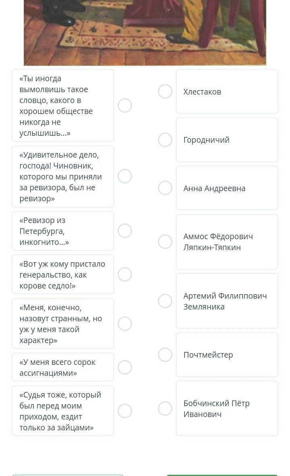Select the circle beside Бобчинский Пётр Иванович
The width and height of the screenshot is (290, 476).
[165, 408]
